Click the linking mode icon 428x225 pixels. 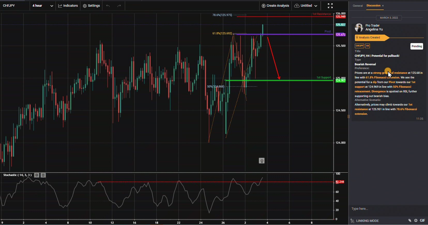(352, 221)
